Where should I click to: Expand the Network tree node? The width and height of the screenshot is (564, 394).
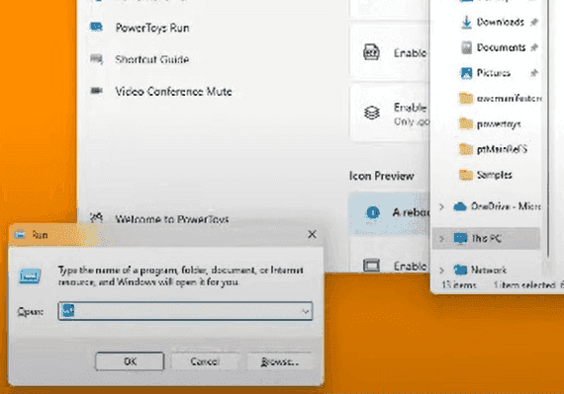(441, 270)
